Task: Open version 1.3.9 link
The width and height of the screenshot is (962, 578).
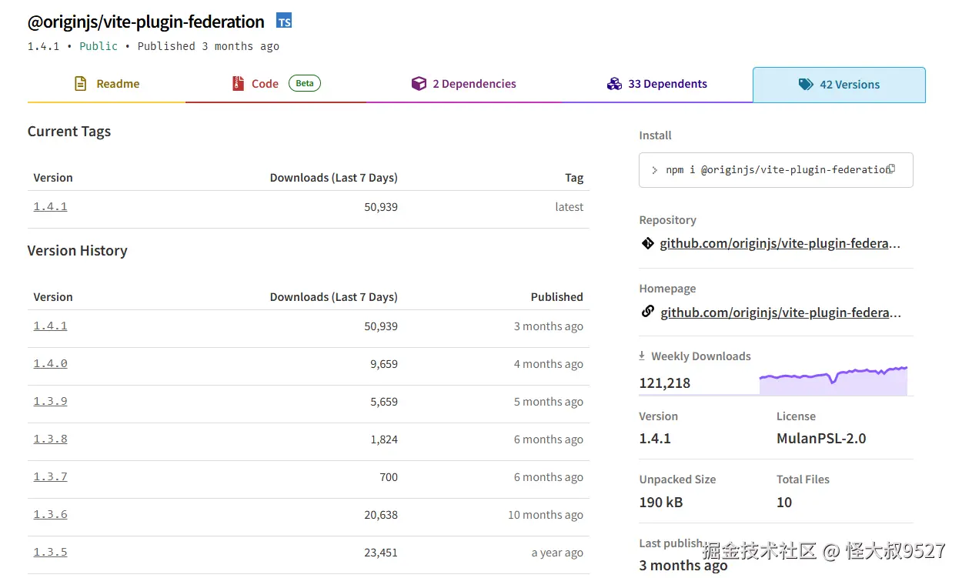Action: click(50, 401)
